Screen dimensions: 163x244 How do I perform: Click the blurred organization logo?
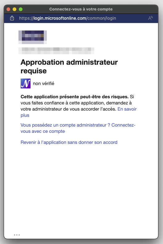click(x=33, y=37)
